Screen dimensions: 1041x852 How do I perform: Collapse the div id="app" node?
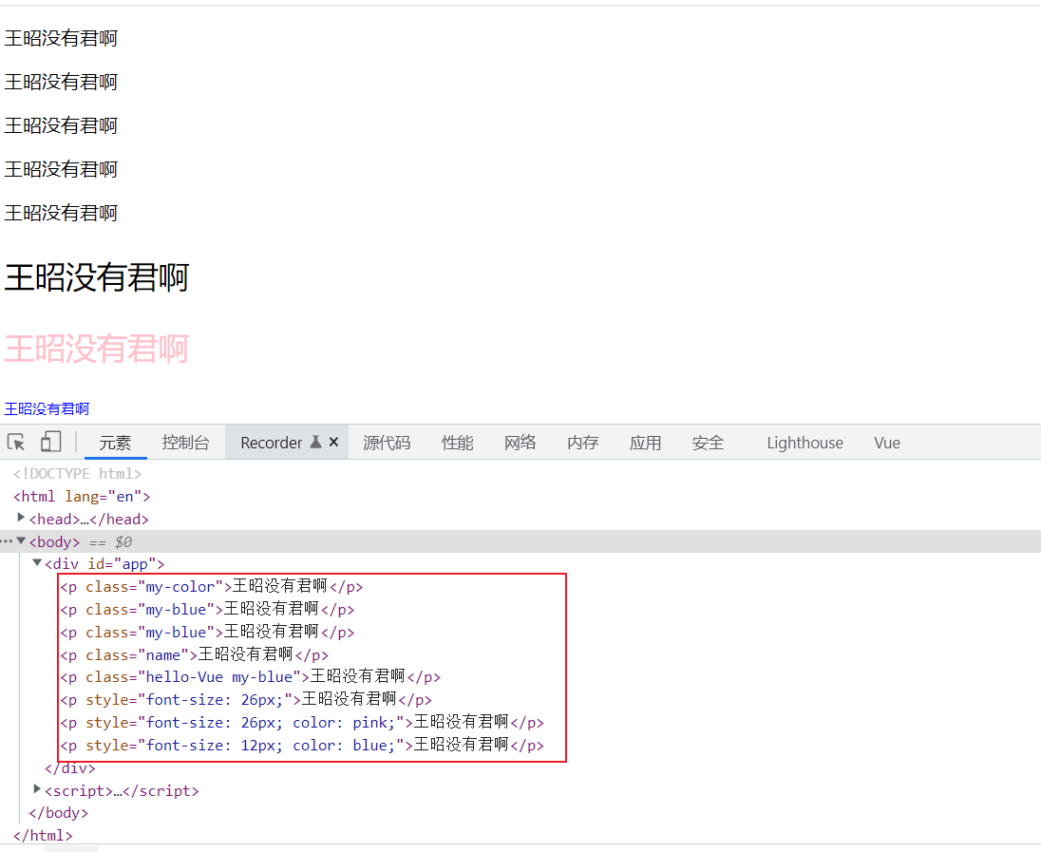pyautogui.click(x=37, y=563)
